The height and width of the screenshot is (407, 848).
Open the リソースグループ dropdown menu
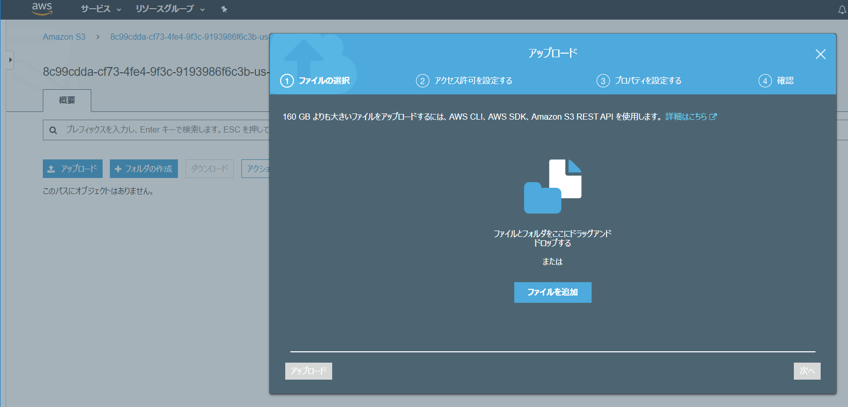(170, 9)
